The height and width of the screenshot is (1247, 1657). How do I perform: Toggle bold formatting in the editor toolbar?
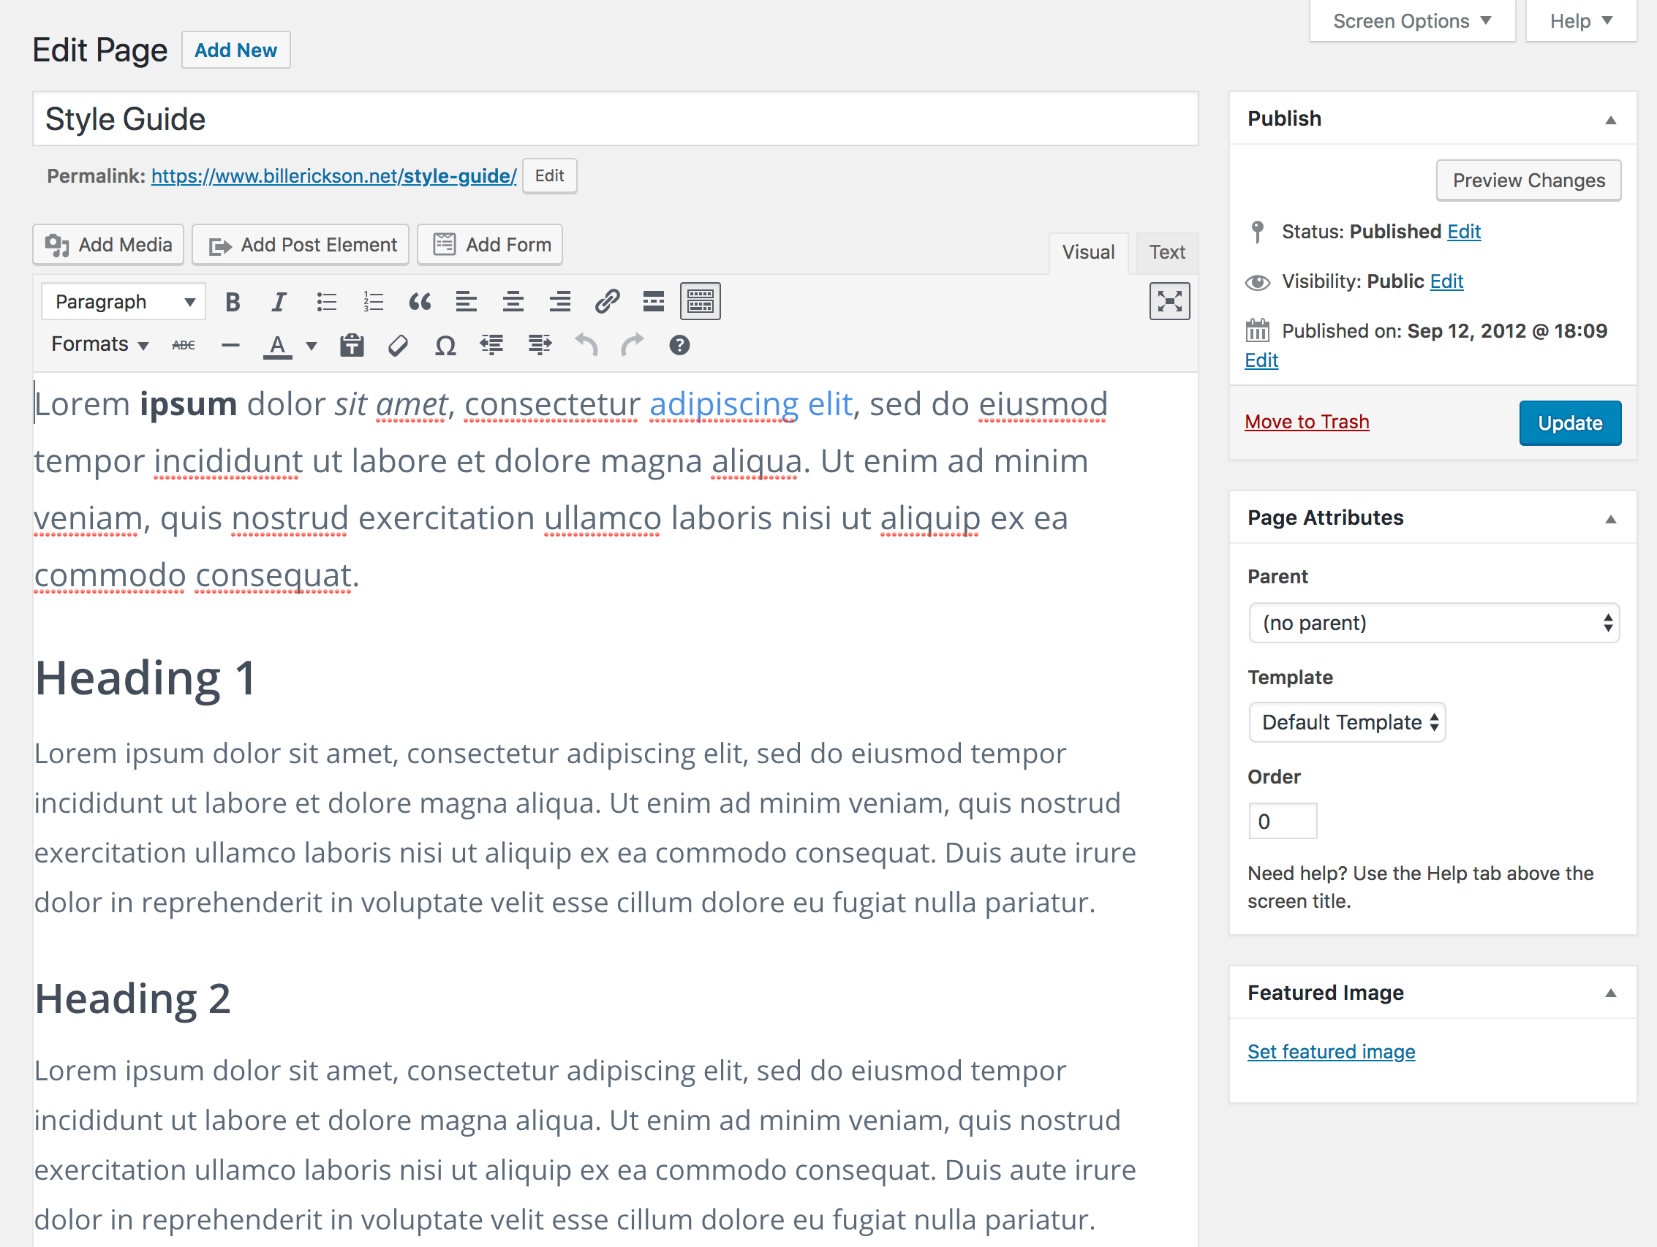pos(233,302)
